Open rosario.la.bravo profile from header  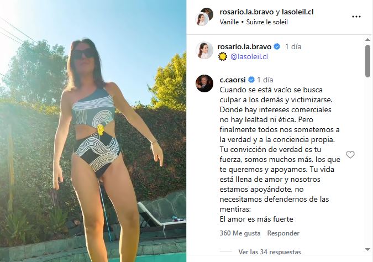click(246, 12)
